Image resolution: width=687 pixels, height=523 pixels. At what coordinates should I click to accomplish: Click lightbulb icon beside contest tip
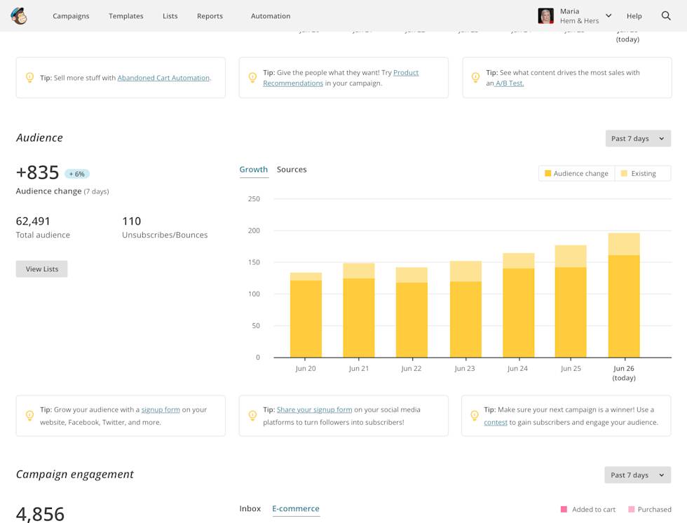pos(475,416)
